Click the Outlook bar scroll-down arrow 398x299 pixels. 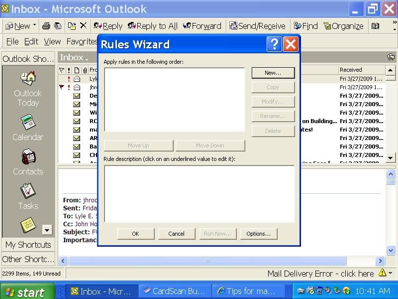point(47,230)
